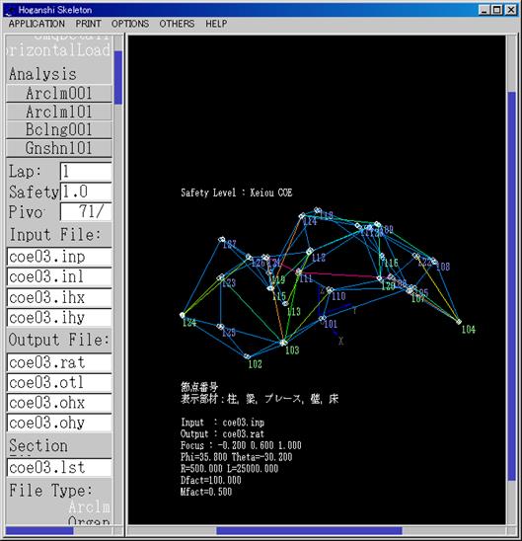The image size is (522, 541).
Task: Click the Gnshn101 analysis button
Action: click(59, 148)
